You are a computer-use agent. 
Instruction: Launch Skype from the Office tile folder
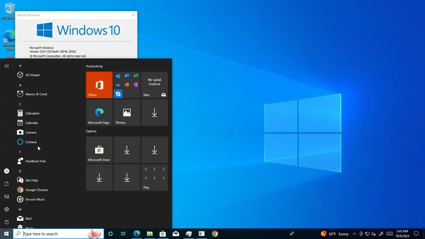(118, 94)
